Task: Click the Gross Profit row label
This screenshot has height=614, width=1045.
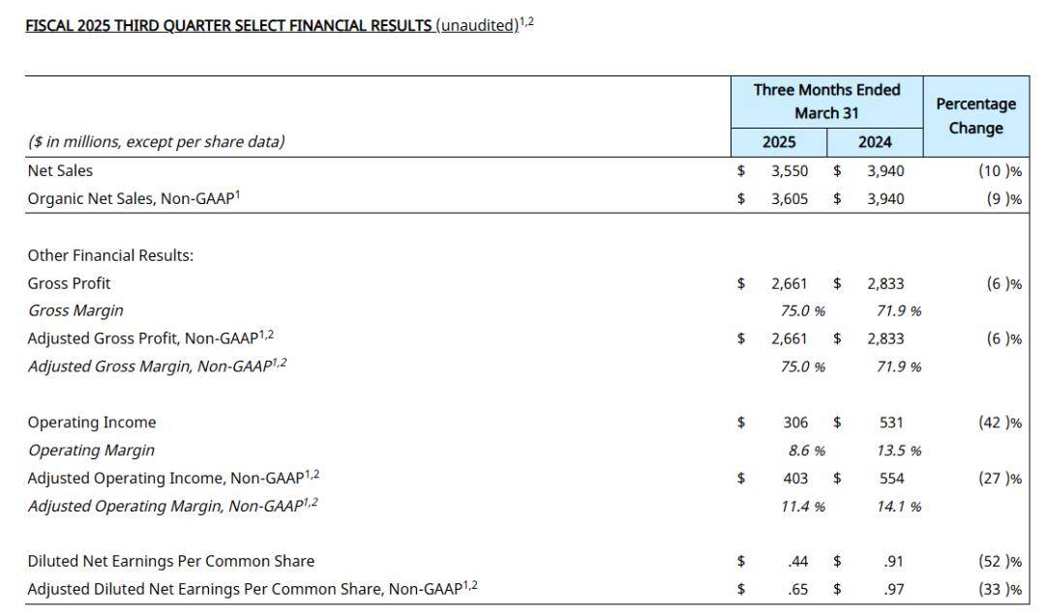Action: pos(69,283)
